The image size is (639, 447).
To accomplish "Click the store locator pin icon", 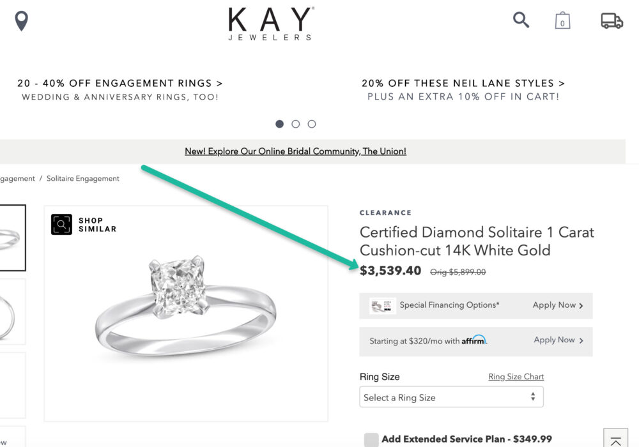I will [22, 20].
